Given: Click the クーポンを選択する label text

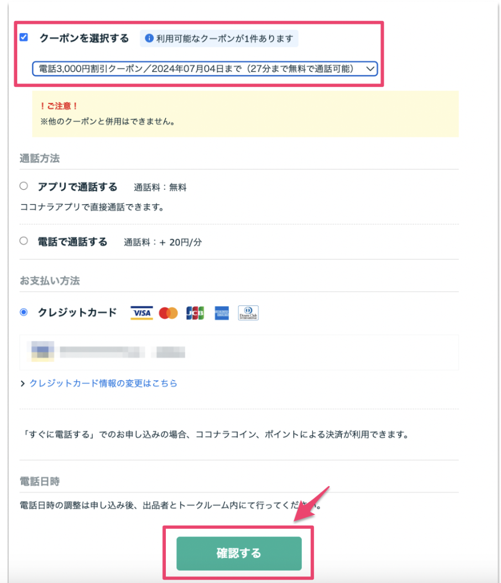Looking at the screenshot, I should point(84,38).
